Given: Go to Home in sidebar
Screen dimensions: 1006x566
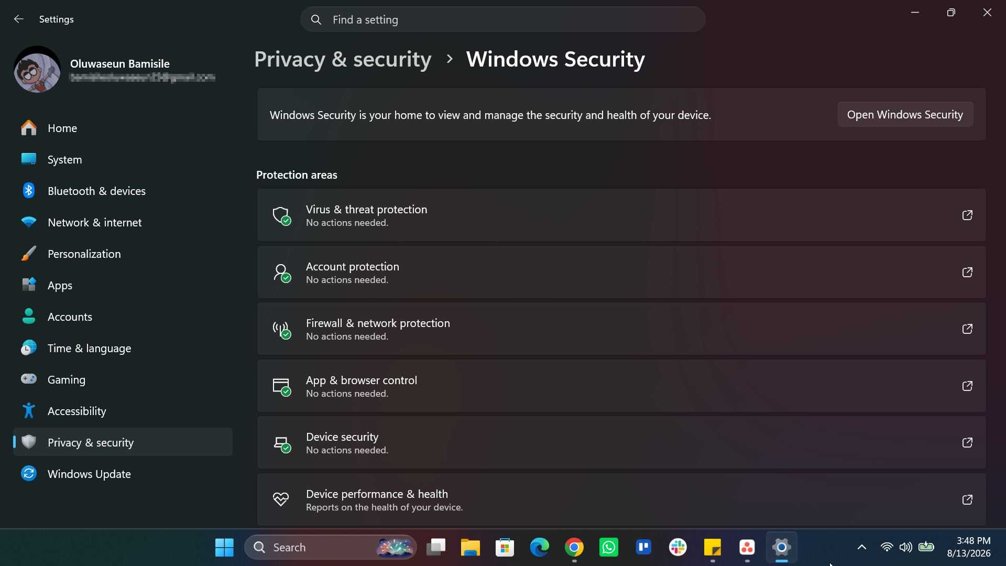Looking at the screenshot, I should tap(123, 128).
